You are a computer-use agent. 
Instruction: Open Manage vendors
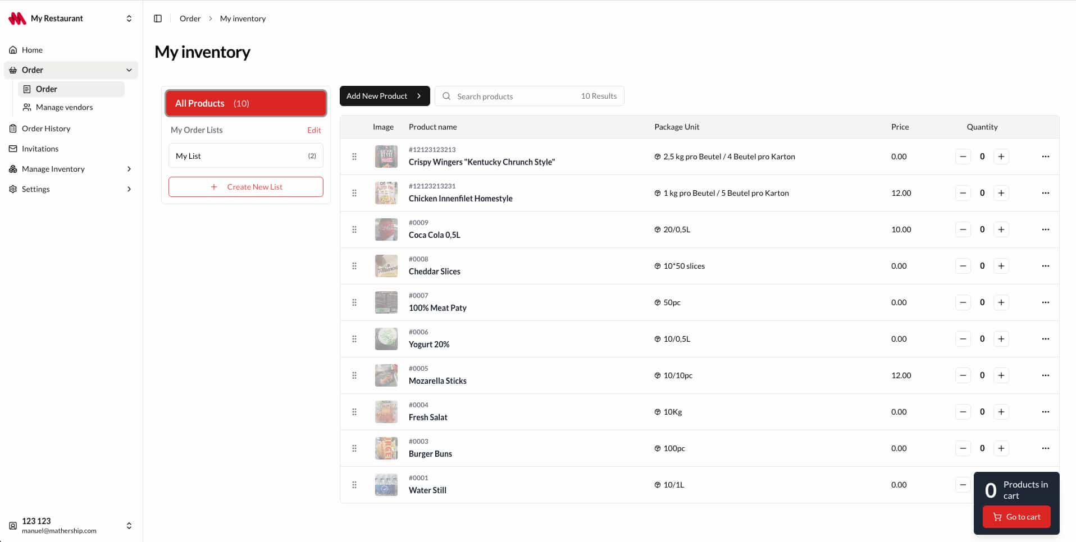click(x=71, y=107)
